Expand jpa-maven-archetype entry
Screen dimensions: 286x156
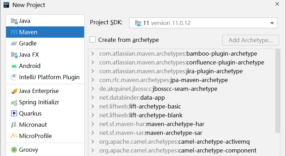point(93,80)
